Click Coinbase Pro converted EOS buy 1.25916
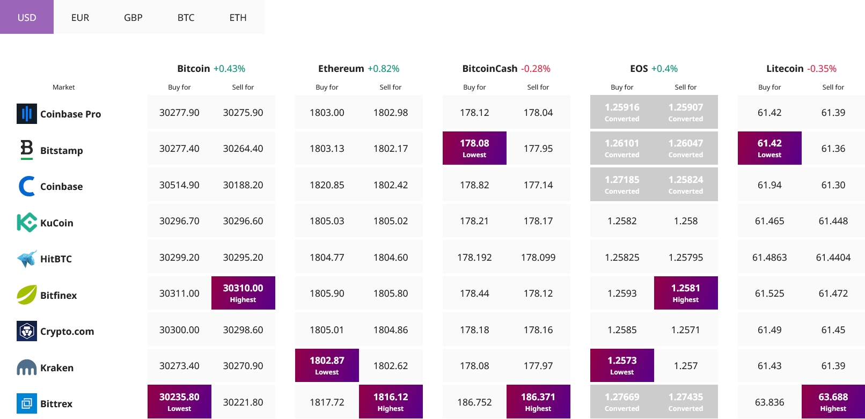This screenshot has height=419, width=865. pos(622,112)
